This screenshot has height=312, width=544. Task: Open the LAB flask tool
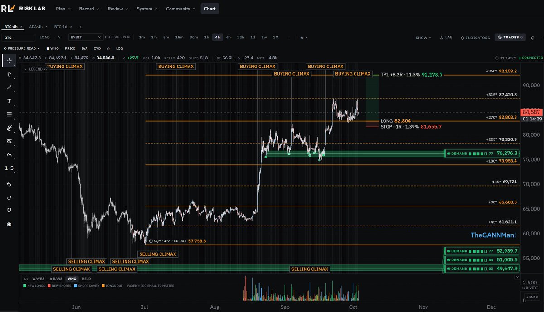pyautogui.click(x=446, y=38)
